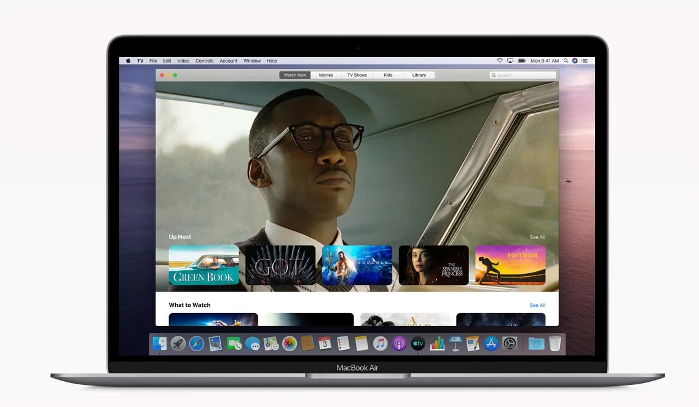Open Calendar icon showing 3
Viewport: 699px width, 407px height.
(325, 343)
